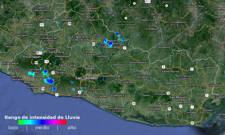Image resolution: width=225 pixels, height=135 pixels.
Task: Click the Olocuilta label
Action: [x=95, y=89]
